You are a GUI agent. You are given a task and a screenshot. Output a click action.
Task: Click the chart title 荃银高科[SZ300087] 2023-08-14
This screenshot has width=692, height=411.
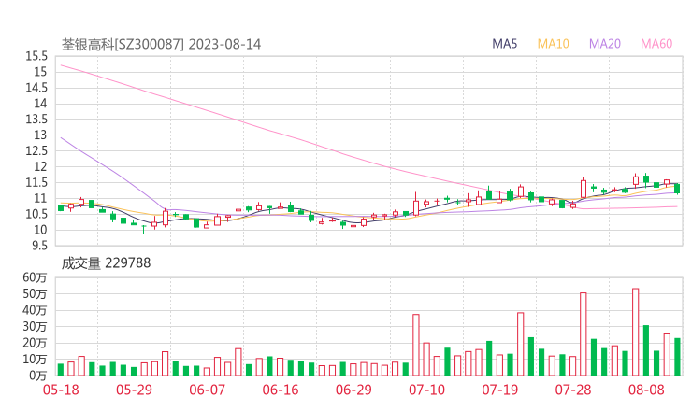pyautogui.click(x=161, y=44)
